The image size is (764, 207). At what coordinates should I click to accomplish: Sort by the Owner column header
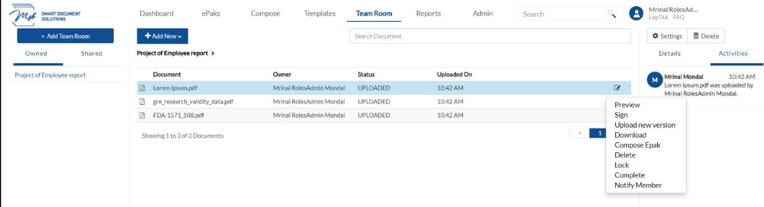click(x=282, y=74)
